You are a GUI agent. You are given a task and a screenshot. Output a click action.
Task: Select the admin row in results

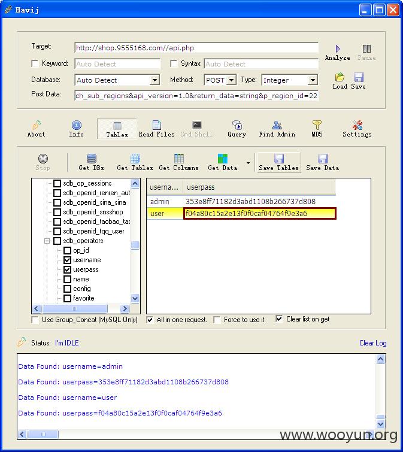tap(241, 202)
